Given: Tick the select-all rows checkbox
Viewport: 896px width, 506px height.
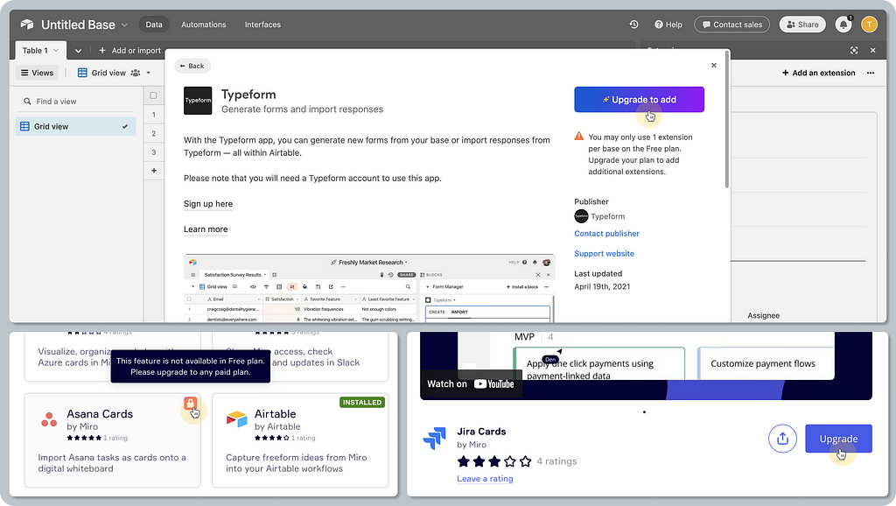Looking at the screenshot, I should (153, 95).
